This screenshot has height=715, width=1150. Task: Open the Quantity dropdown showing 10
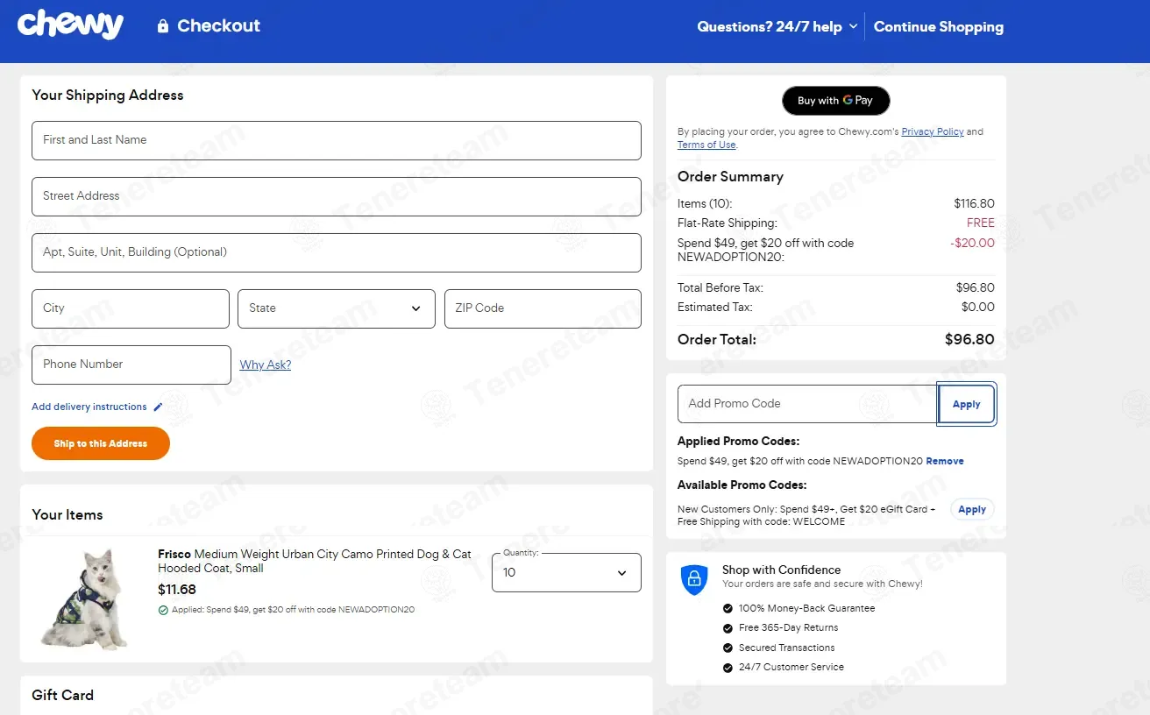(x=566, y=572)
